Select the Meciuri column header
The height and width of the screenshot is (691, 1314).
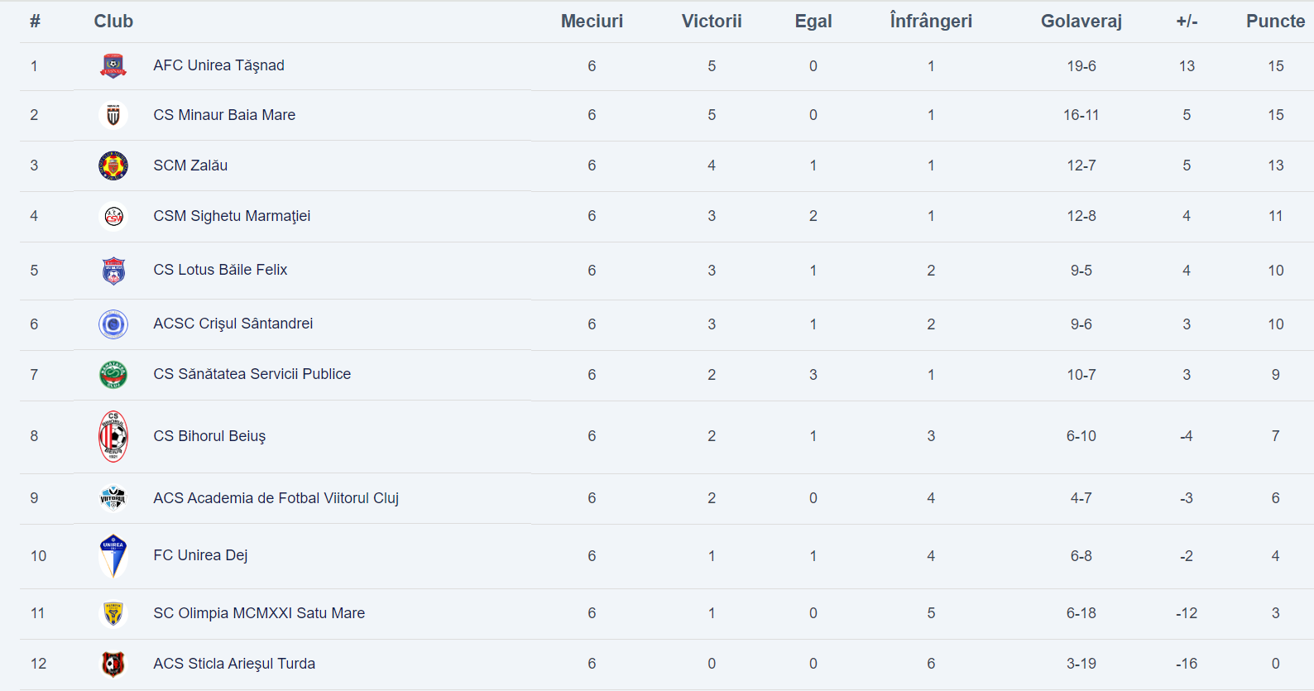(x=592, y=22)
